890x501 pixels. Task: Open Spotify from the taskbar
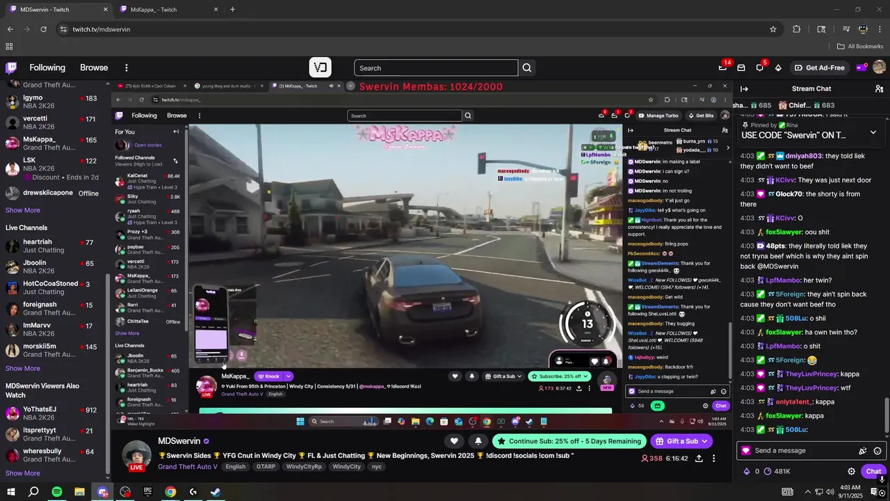click(57, 492)
